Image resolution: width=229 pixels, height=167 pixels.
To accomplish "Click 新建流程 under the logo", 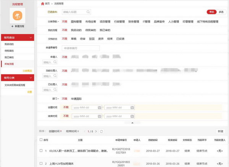I will pyautogui.click(x=17, y=26).
